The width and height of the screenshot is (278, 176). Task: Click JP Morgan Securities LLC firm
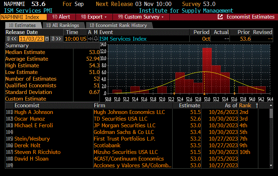pos(124,126)
